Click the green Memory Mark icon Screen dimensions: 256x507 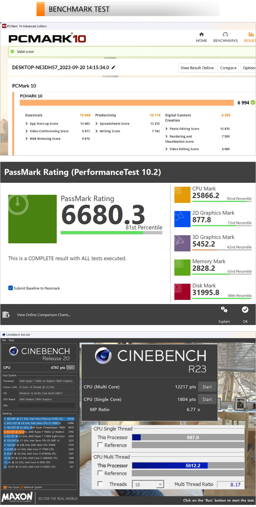pyautogui.click(x=182, y=267)
